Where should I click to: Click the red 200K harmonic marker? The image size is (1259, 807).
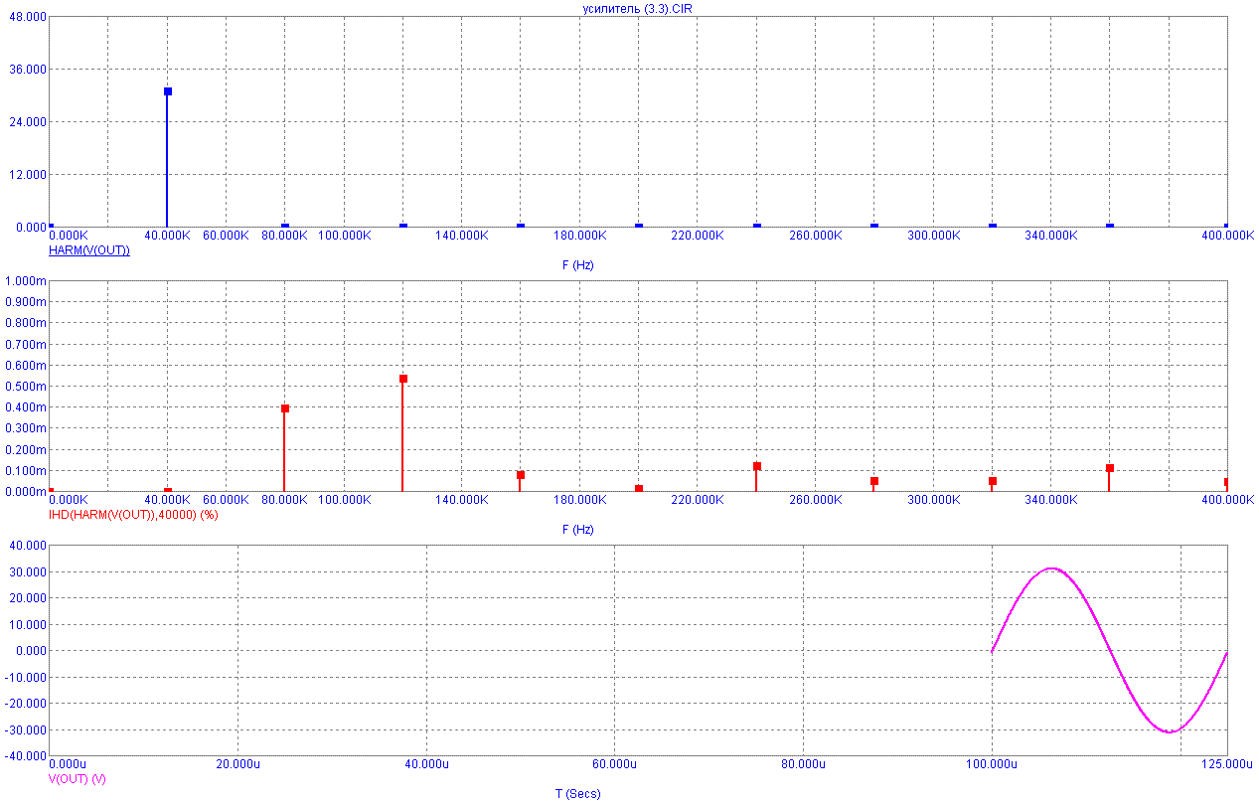pyautogui.click(x=639, y=489)
